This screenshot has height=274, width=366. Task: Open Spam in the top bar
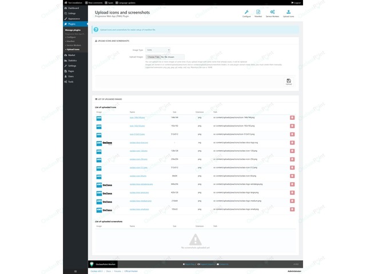[x=109, y=3]
